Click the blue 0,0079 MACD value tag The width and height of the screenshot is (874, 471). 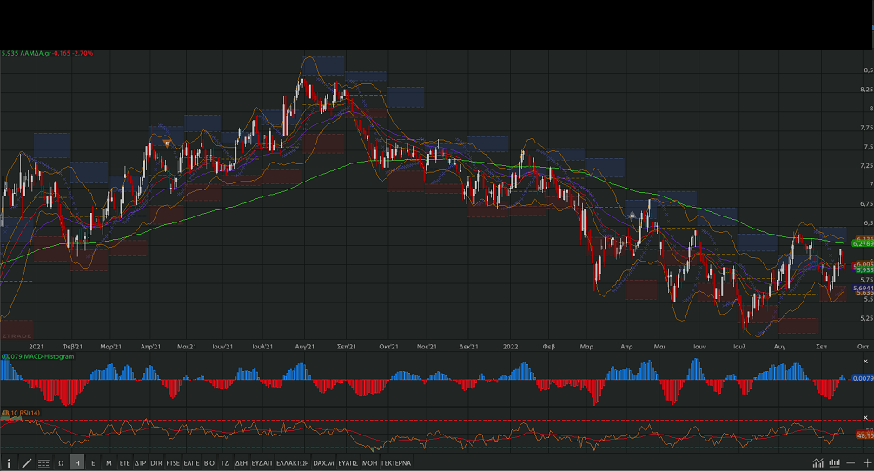click(x=863, y=379)
